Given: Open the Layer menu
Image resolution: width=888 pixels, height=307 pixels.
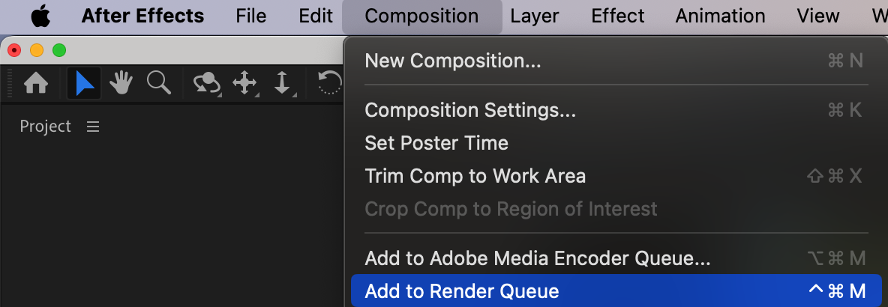Looking at the screenshot, I should (535, 16).
